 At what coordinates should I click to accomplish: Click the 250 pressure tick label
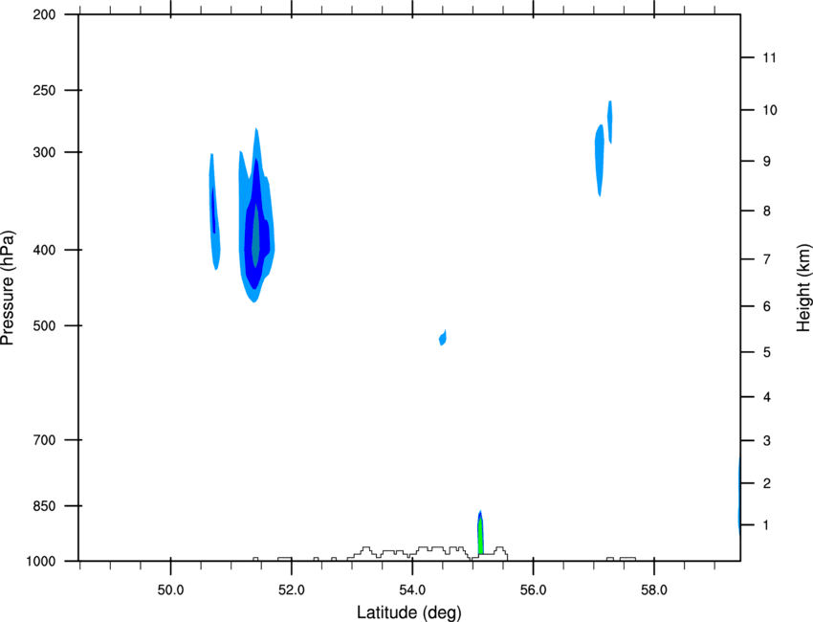point(44,90)
